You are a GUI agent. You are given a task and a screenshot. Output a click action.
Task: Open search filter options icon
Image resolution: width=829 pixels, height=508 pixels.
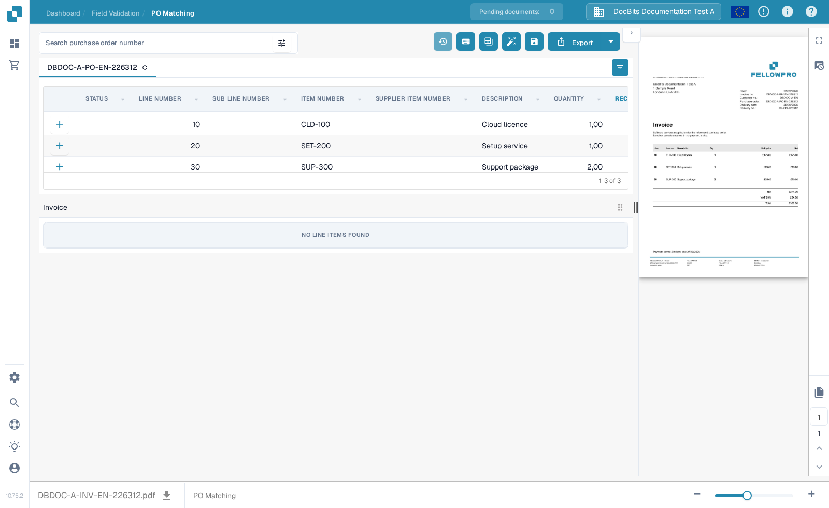point(282,43)
